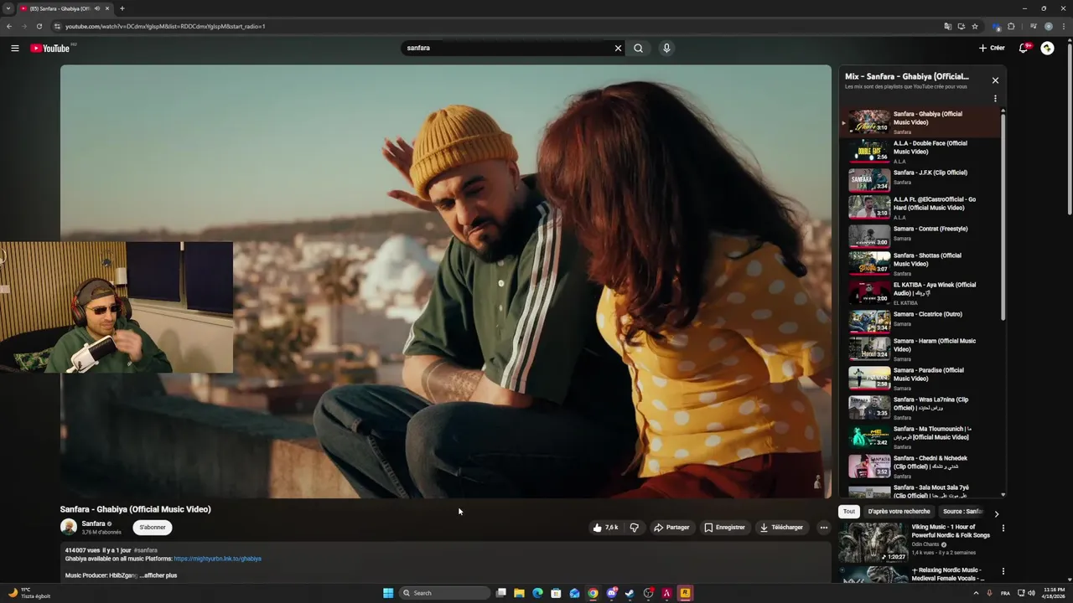
Task: Click the Windows taskbar Search box
Action: point(444,593)
